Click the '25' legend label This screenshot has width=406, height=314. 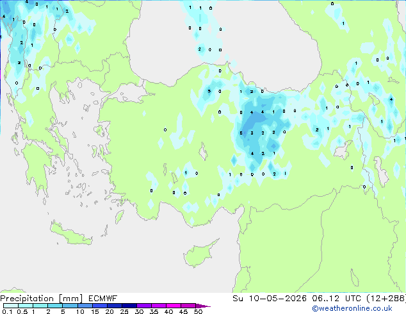[124, 311]
